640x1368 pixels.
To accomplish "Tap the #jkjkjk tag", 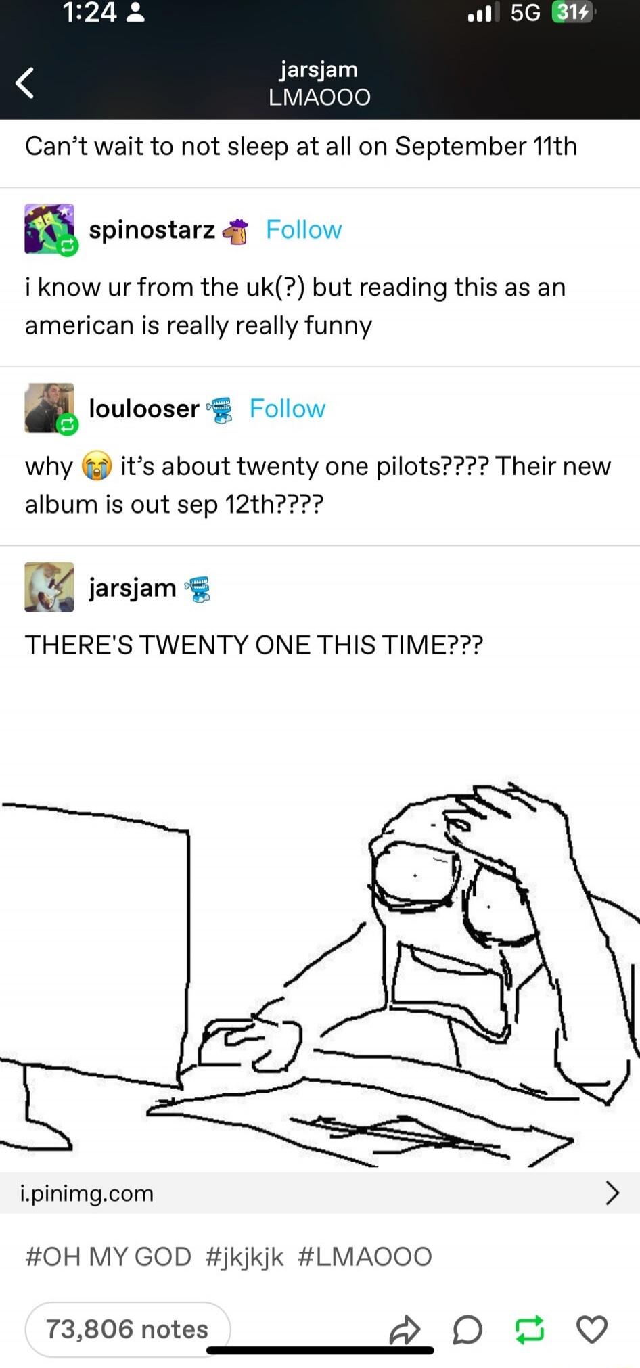I will (244, 1257).
